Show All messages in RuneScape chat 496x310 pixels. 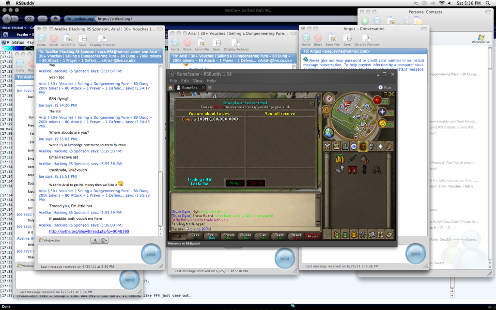(179, 236)
